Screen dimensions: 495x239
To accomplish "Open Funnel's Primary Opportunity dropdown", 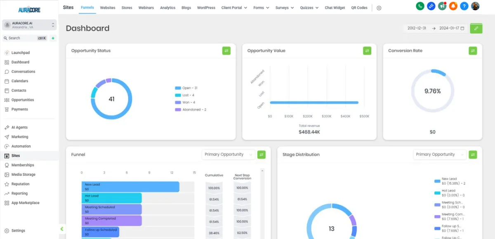I will (x=228, y=155).
